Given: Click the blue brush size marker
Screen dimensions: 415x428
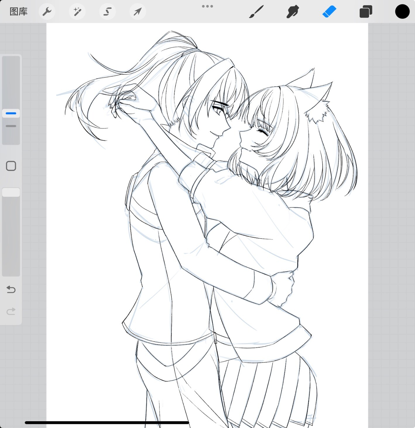Looking at the screenshot, I should [11, 113].
